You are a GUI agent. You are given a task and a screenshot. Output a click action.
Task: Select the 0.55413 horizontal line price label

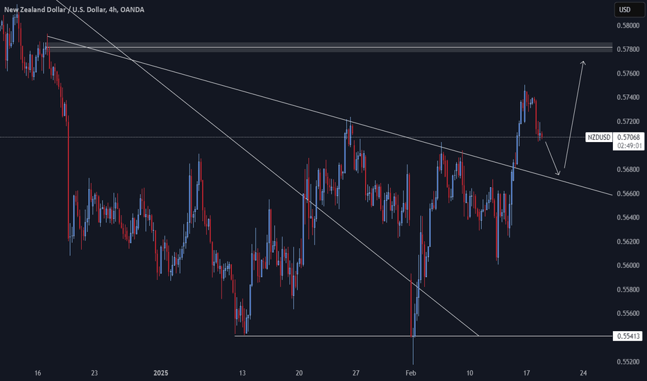tap(628, 336)
